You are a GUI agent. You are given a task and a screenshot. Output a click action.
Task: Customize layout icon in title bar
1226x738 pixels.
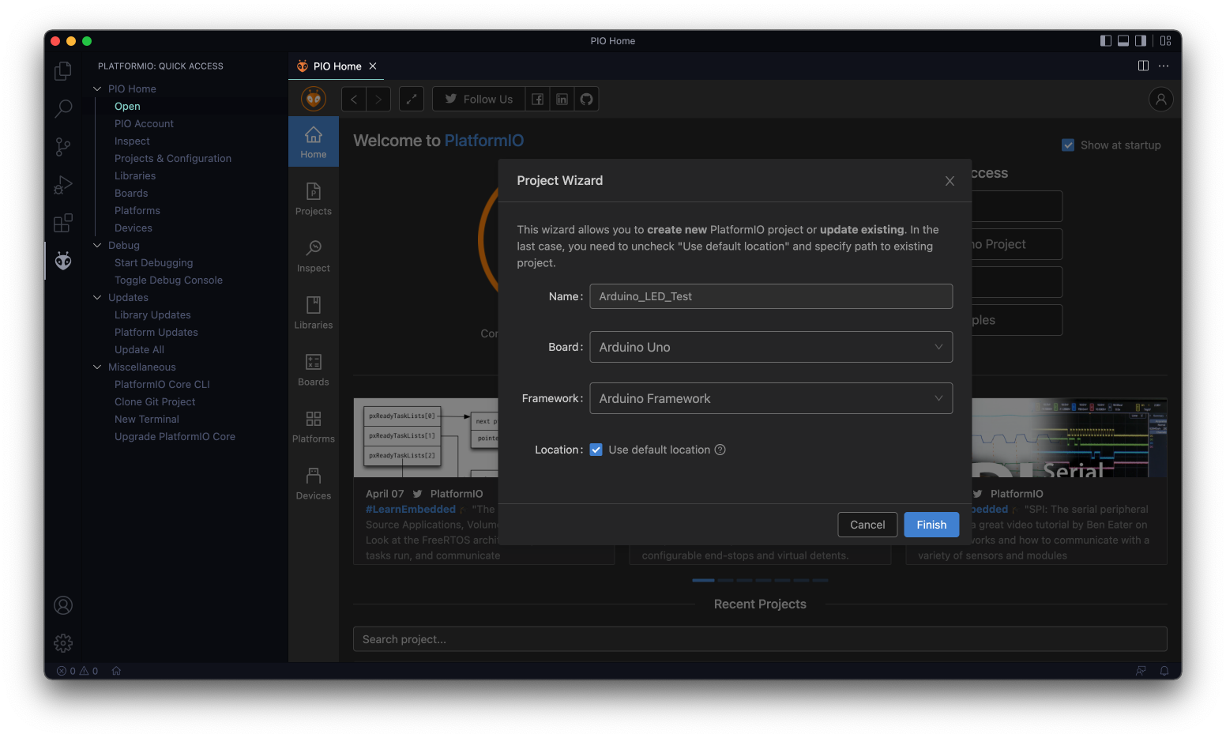(1165, 41)
